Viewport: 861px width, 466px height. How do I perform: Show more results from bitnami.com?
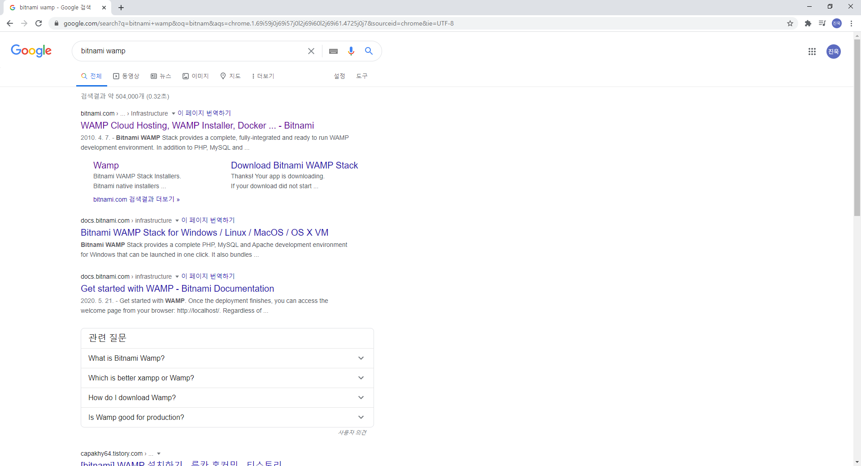(136, 199)
